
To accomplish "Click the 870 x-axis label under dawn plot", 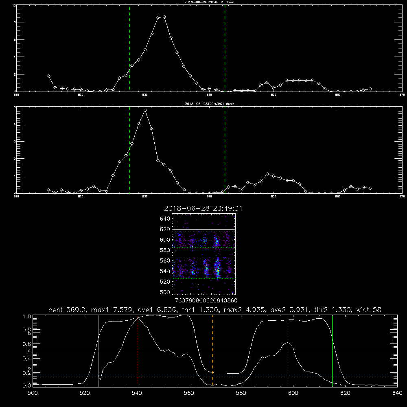I will coord(402,95).
